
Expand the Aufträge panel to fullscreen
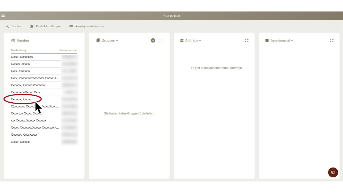click(x=247, y=40)
